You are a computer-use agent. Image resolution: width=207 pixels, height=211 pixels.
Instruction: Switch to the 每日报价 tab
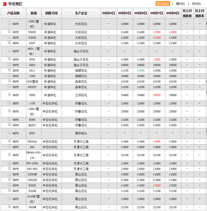[163, 4]
